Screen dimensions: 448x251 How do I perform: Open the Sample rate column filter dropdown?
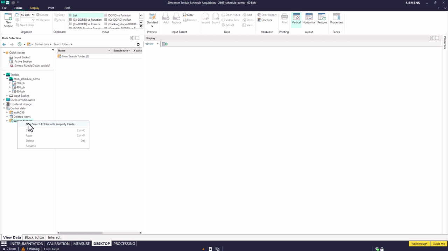(x=129, y=51)
